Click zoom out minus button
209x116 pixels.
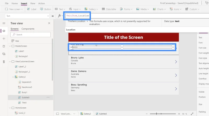pyautogui.click(x=147, y=114)
